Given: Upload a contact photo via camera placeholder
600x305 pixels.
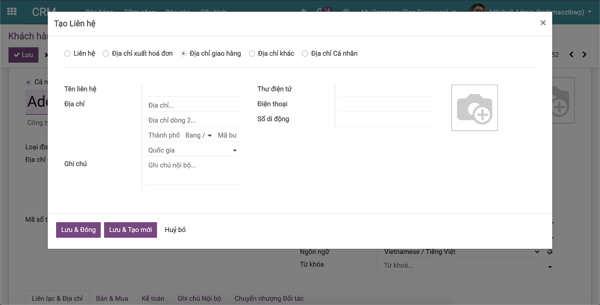Looking at the screenshot, I should pyautogui.click(x=474, y=108).
